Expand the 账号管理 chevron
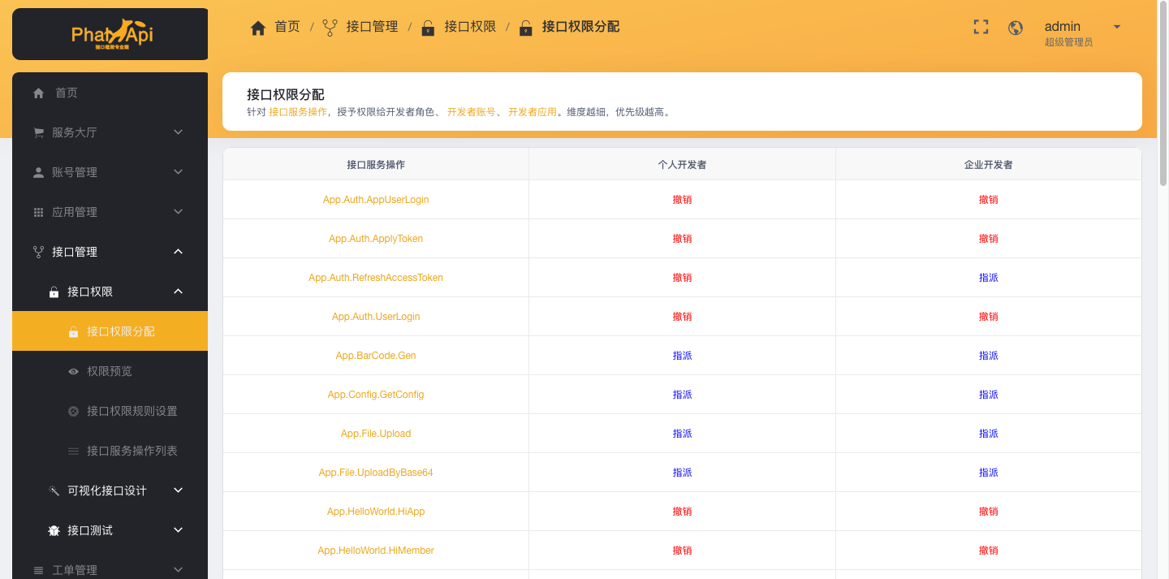This screenshot has width=1169, height=579. 179,171
